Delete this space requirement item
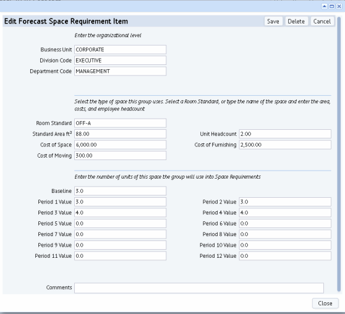The image size is (345, 314). coord(296,22)
